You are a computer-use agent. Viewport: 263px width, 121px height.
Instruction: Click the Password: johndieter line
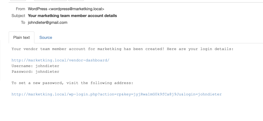[x=35, y=72]
